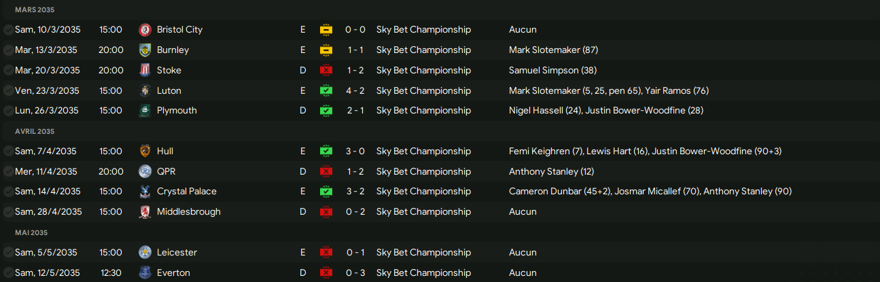Click green win icon for Luton match

coord(326,91)
